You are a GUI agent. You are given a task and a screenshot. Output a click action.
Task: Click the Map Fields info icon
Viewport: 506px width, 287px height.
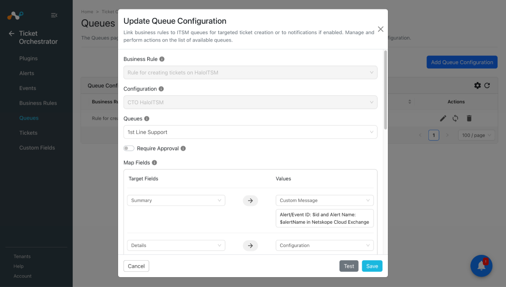coord(155,163)
